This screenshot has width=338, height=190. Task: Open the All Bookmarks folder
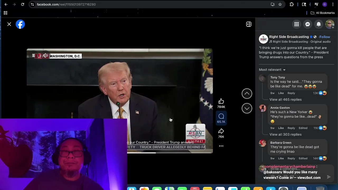323,13
